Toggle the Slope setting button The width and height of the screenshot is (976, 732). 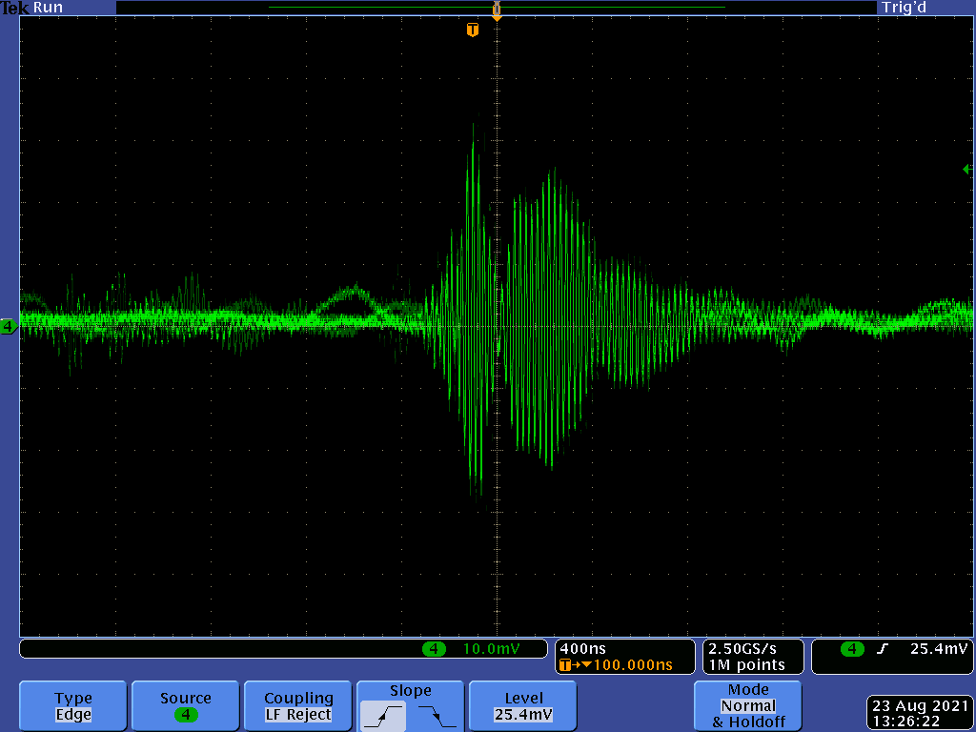pyautogui.click(x=410, y=691)
